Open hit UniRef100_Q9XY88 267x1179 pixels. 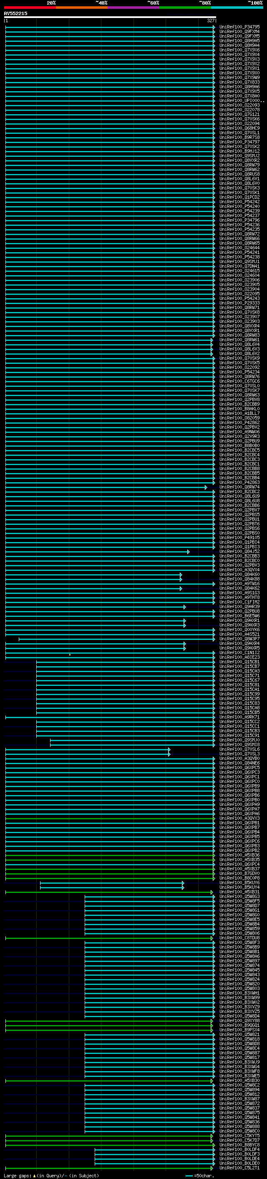[239, 1020]
